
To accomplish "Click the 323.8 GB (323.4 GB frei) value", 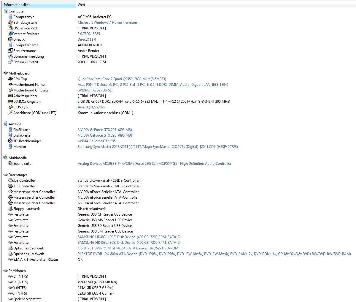I will click(x=96, y=293).
